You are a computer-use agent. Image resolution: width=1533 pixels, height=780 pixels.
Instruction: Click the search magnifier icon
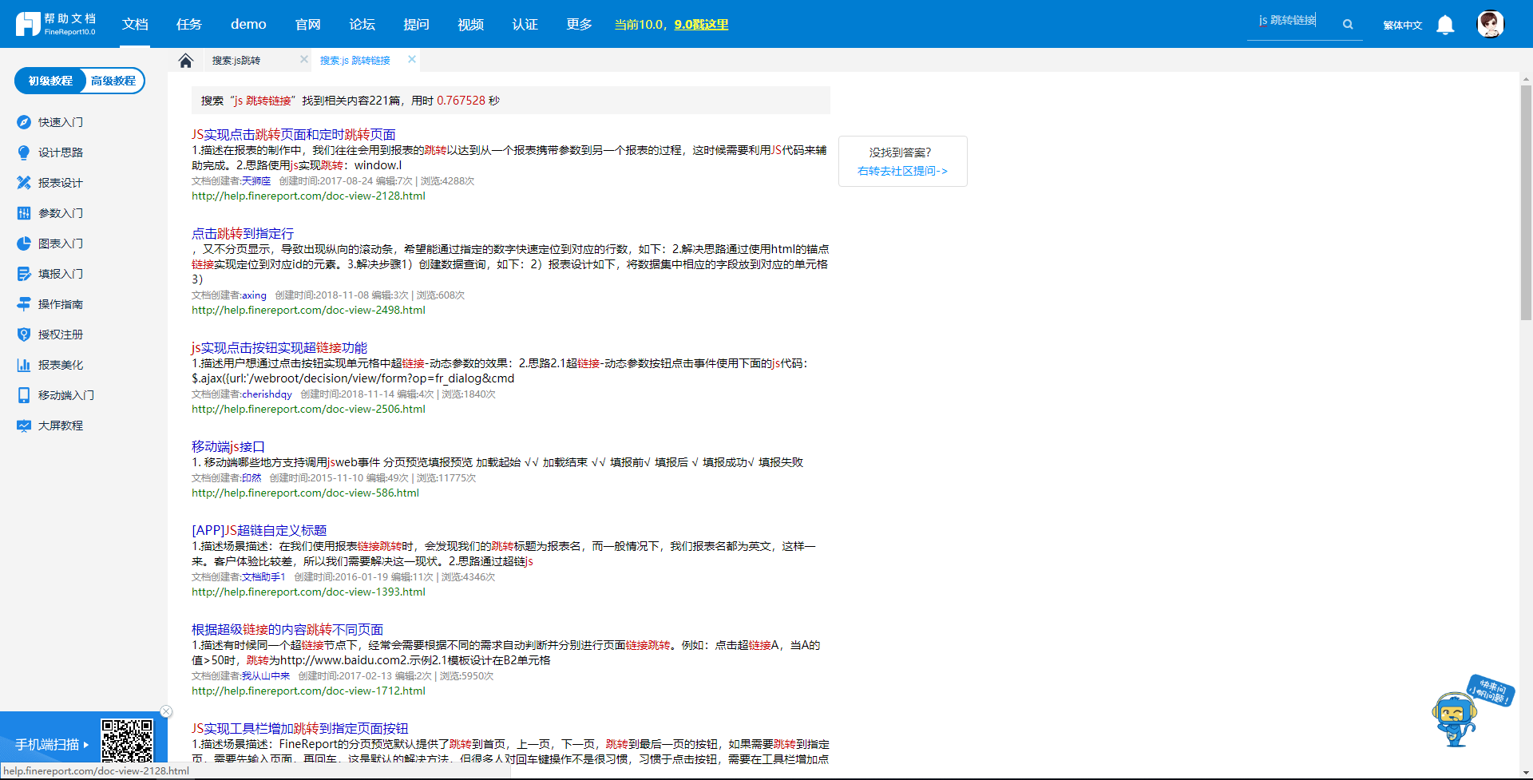1348,25
